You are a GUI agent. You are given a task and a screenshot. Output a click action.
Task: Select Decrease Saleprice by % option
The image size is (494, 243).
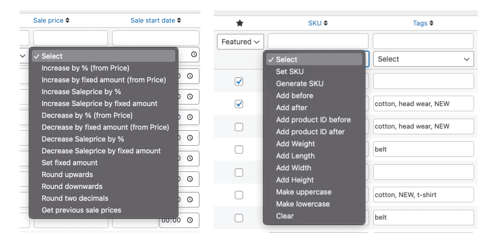click(x=83, y=139)
